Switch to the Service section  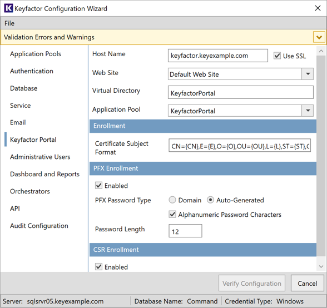pos(20,105)
